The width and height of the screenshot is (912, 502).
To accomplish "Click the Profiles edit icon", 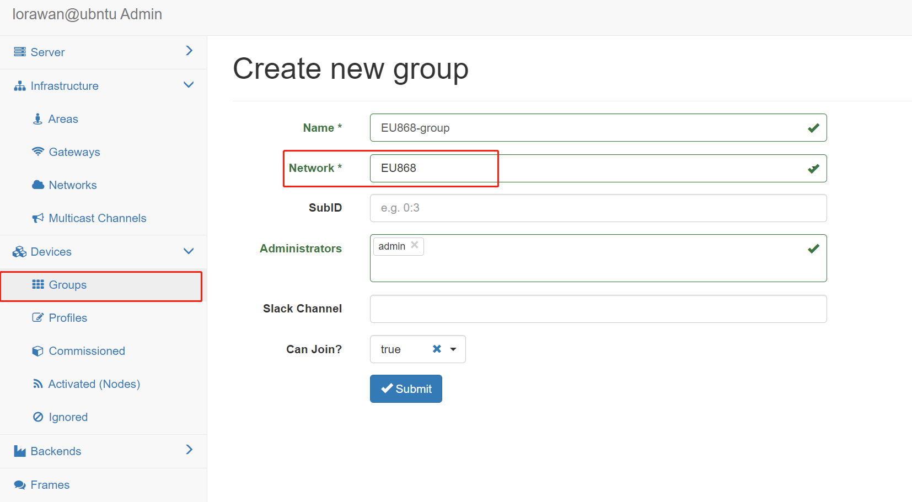I will 38,317.
